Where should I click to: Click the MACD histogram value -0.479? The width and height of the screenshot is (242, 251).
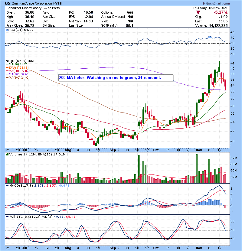(x=64, y=186)
